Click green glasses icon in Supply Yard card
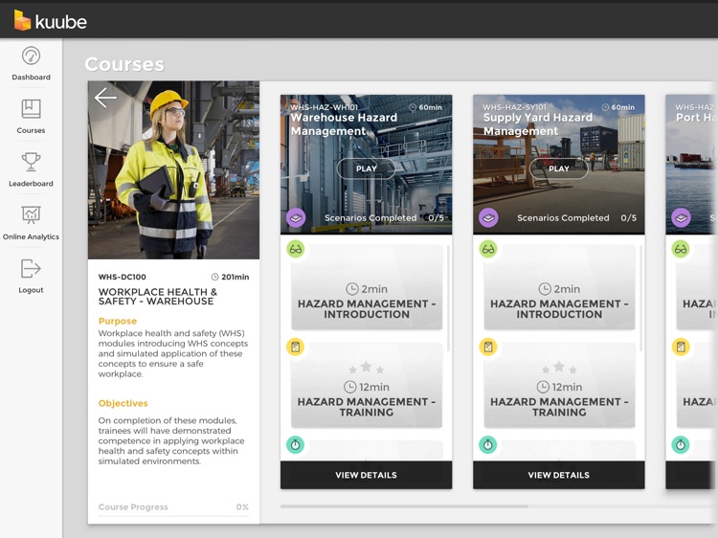The width and height of the screenshot is (718, 538). [488, 249]
